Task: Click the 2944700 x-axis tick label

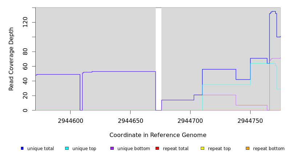Action: 190,121
